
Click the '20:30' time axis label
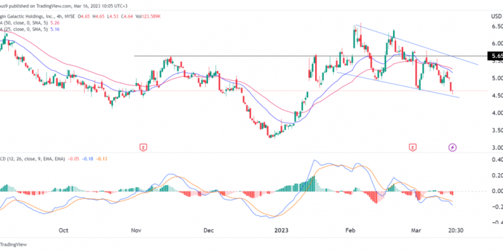[455, 230]
